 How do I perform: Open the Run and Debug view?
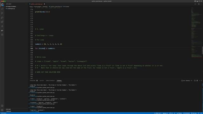pyautogui.click(x=2, y=17)
